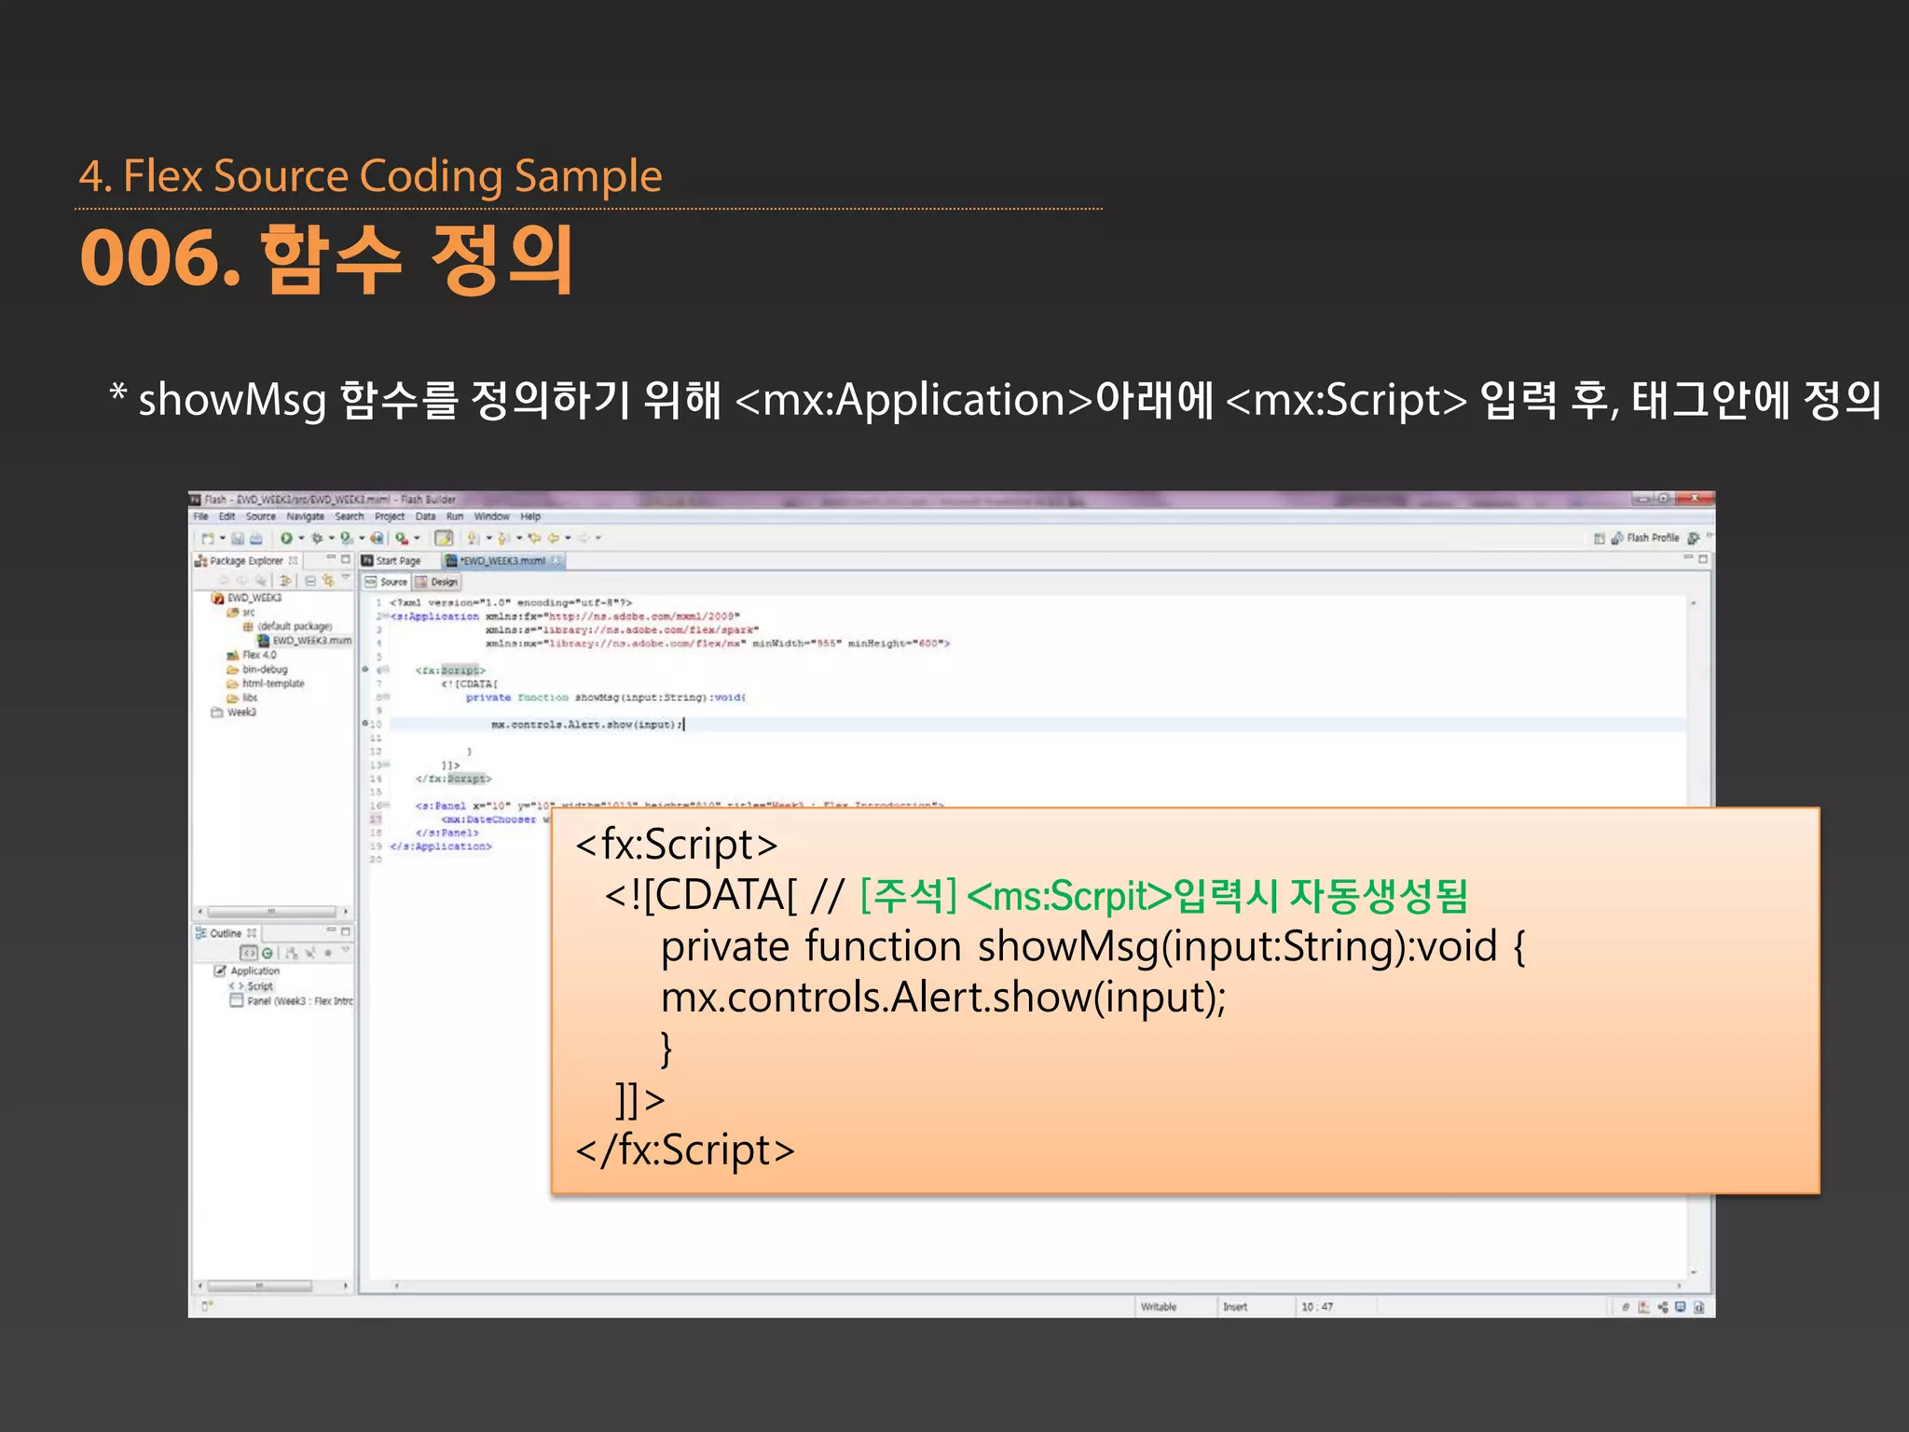Select the libs folder
The image size is (1909, 1432).
click(242, 697)
